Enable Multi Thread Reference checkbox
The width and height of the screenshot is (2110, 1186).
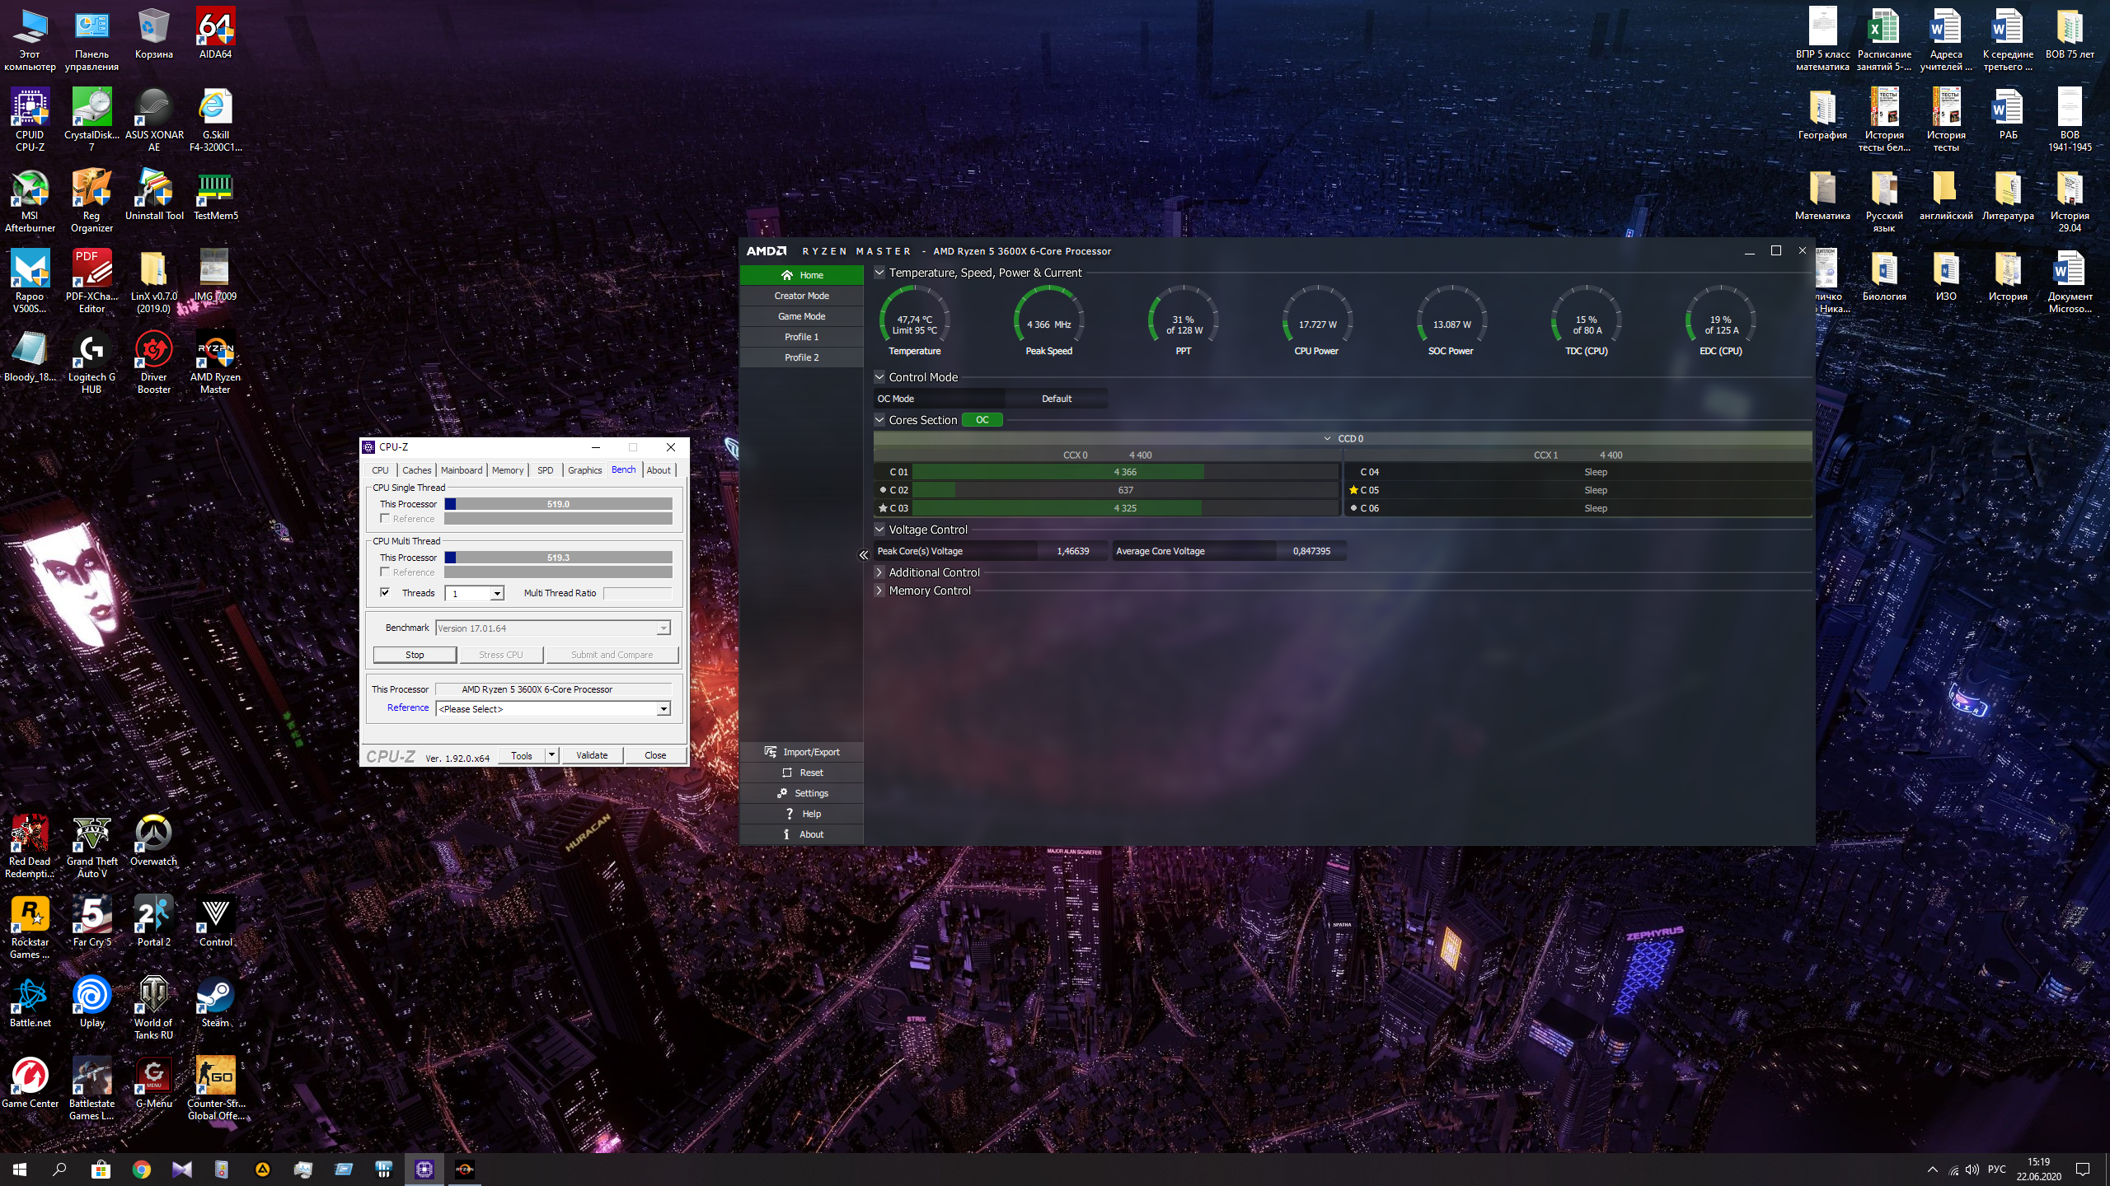pos(385,572)
